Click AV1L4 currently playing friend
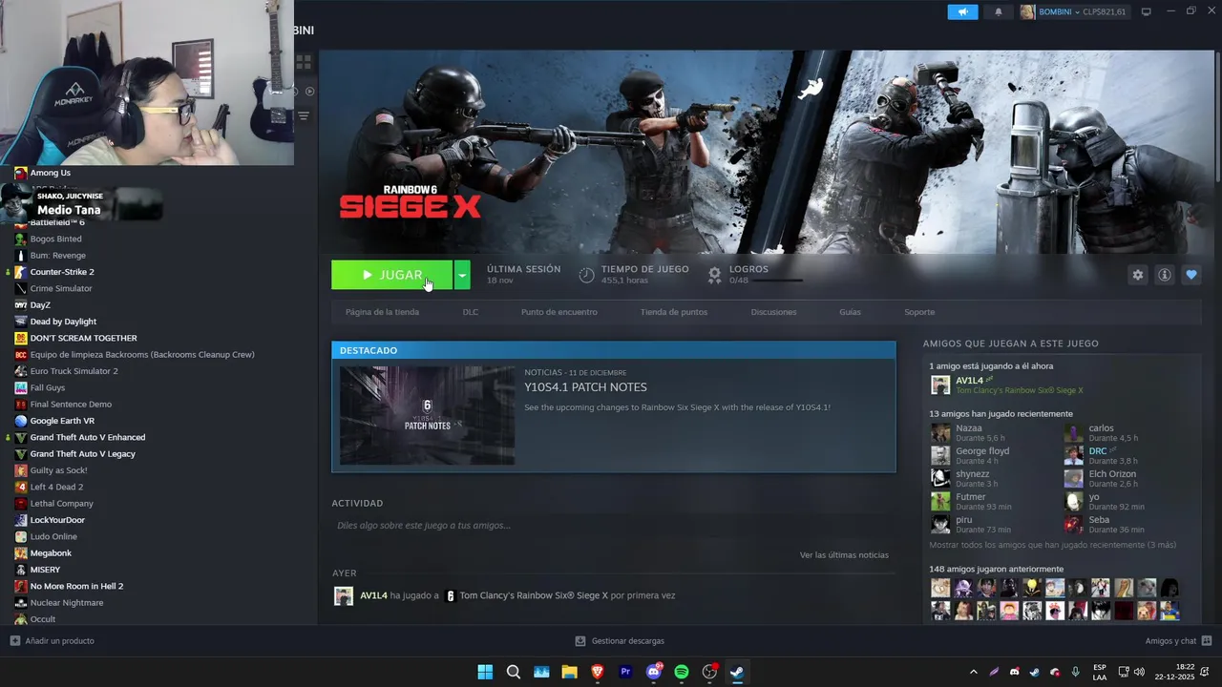This screenshot has height=687, width=1222. pyautogui.click(x=969, y=381)
